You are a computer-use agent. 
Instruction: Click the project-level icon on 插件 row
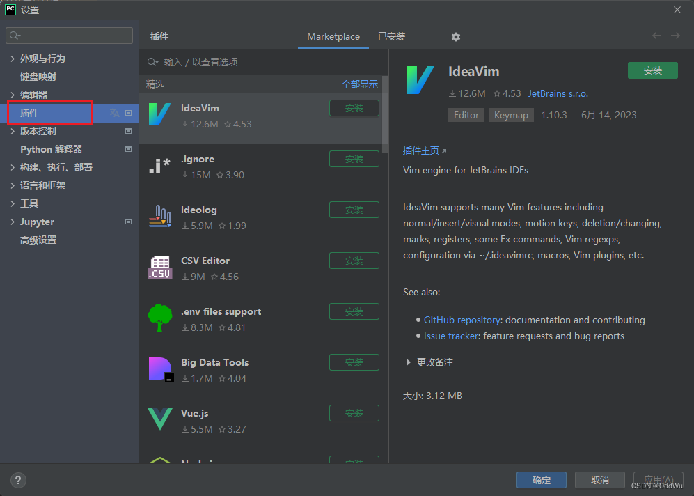128,113
